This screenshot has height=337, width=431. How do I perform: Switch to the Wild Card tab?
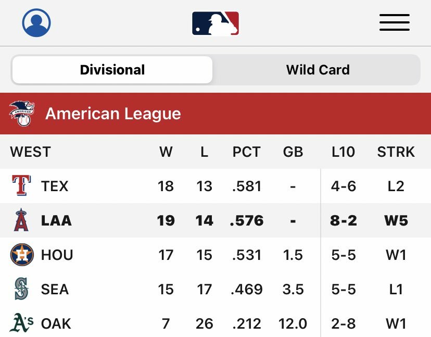[x=318, y=70]
